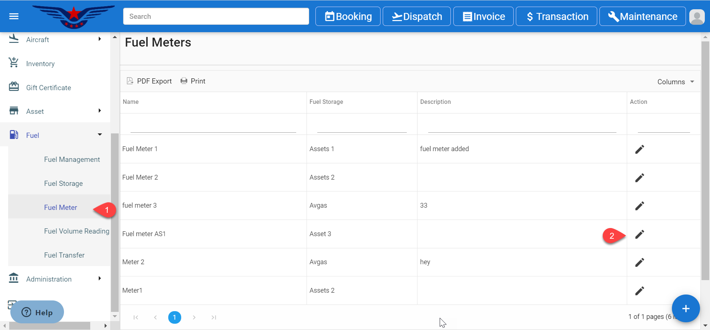Viewport: 710px width, 330px height.
Task: Expand the Aircraft sidebar menu
Action: pos(55,40)
